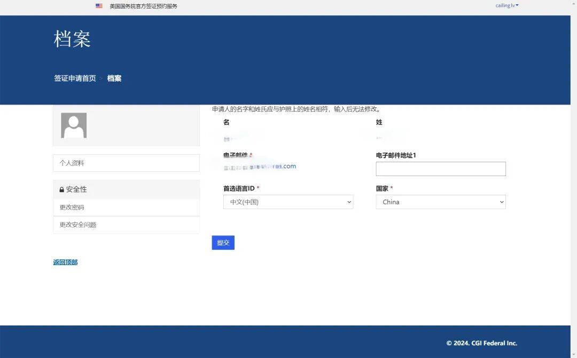Focus the 电子邮件地址1 input field
The height and width of the screenshot is (358, 577).
click(440, 169)
